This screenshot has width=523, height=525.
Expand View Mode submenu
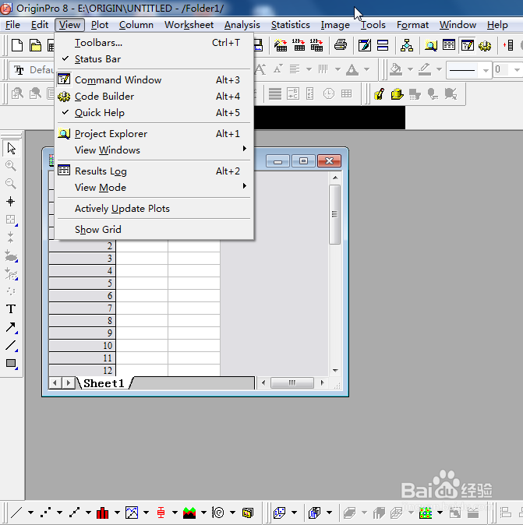pyautogui.click(x=154, y=187)
